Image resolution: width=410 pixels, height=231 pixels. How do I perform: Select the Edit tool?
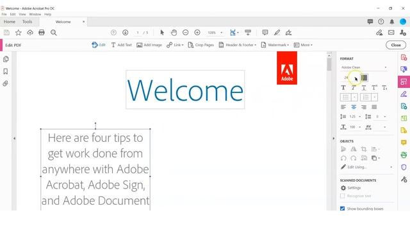coord(99,45)
